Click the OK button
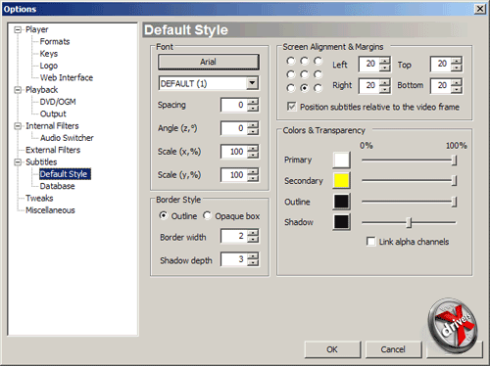The width and height of the screenshot is (490, 366). click(x=332, y=349)
